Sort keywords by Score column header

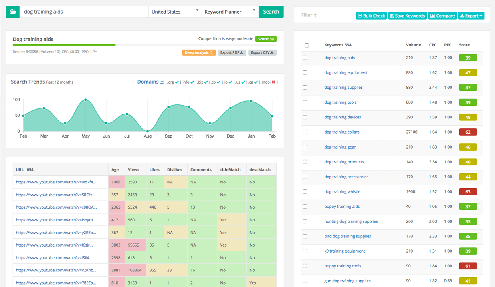pyautogui.click(x=464, y=45)
